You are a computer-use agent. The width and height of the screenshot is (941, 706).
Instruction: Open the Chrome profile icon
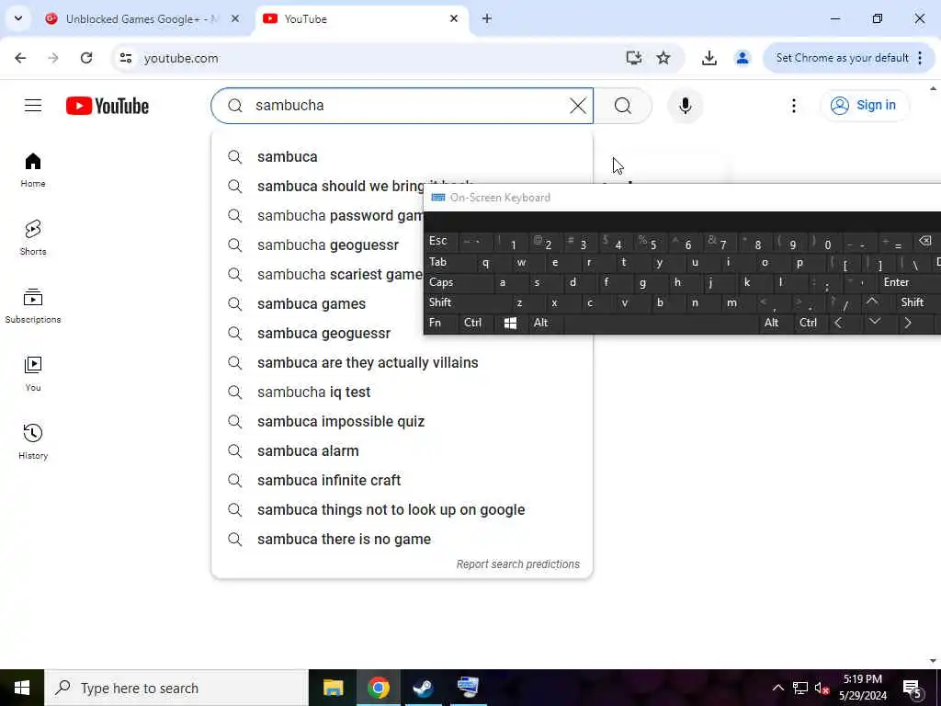(743, 58)
